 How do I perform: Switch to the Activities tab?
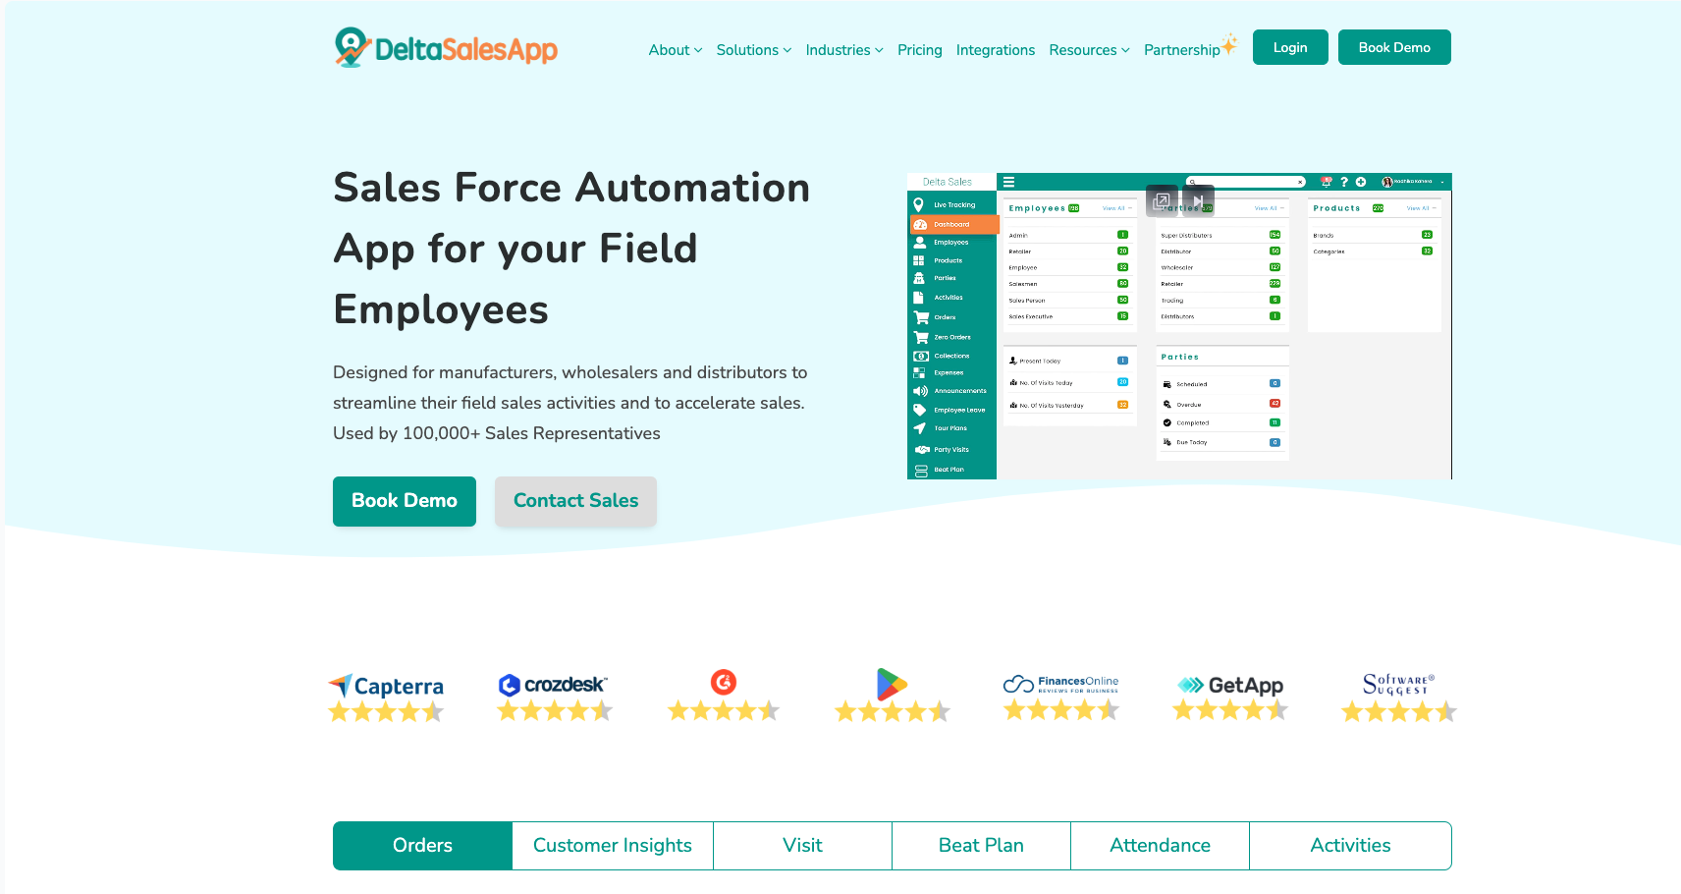coord(1351,846)
